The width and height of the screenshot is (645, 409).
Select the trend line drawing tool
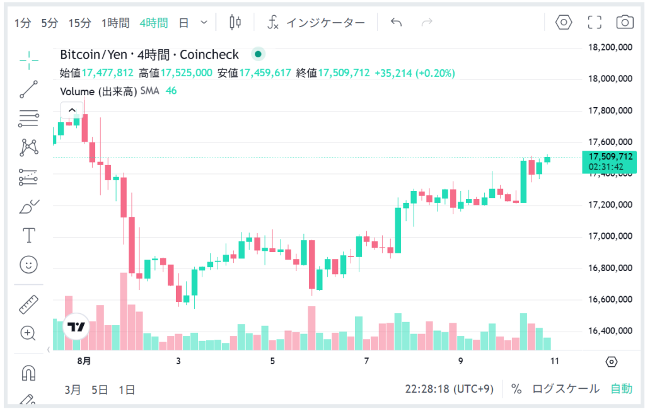28,89
